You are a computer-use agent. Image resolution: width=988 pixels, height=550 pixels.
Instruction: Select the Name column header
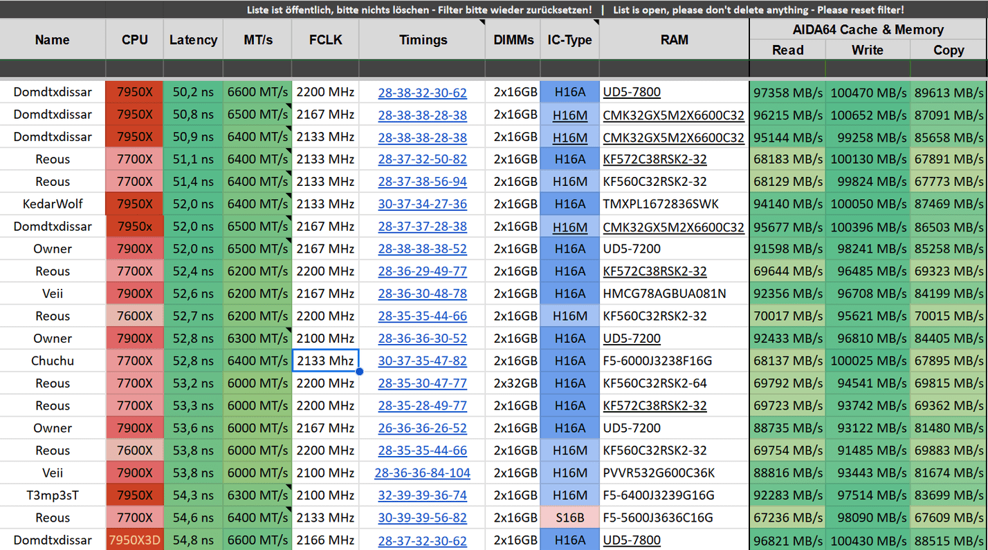(x=53, y=39)
